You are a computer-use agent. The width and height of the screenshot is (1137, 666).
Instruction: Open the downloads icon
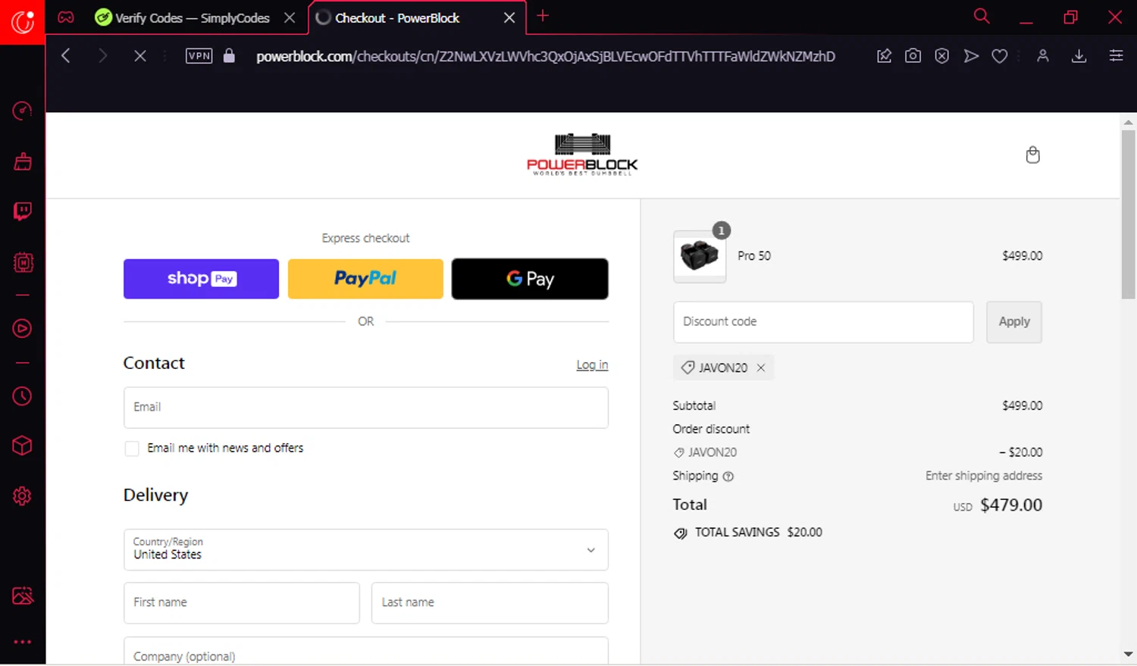pos(1079,55)
